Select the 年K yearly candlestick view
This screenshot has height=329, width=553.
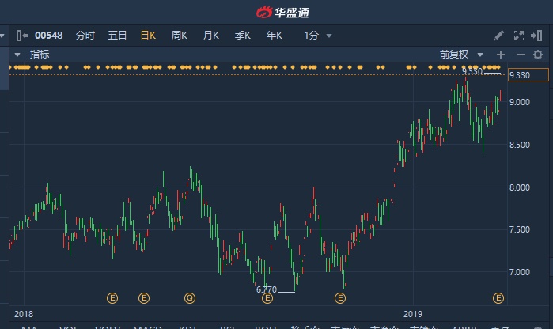tap(274, 36)
